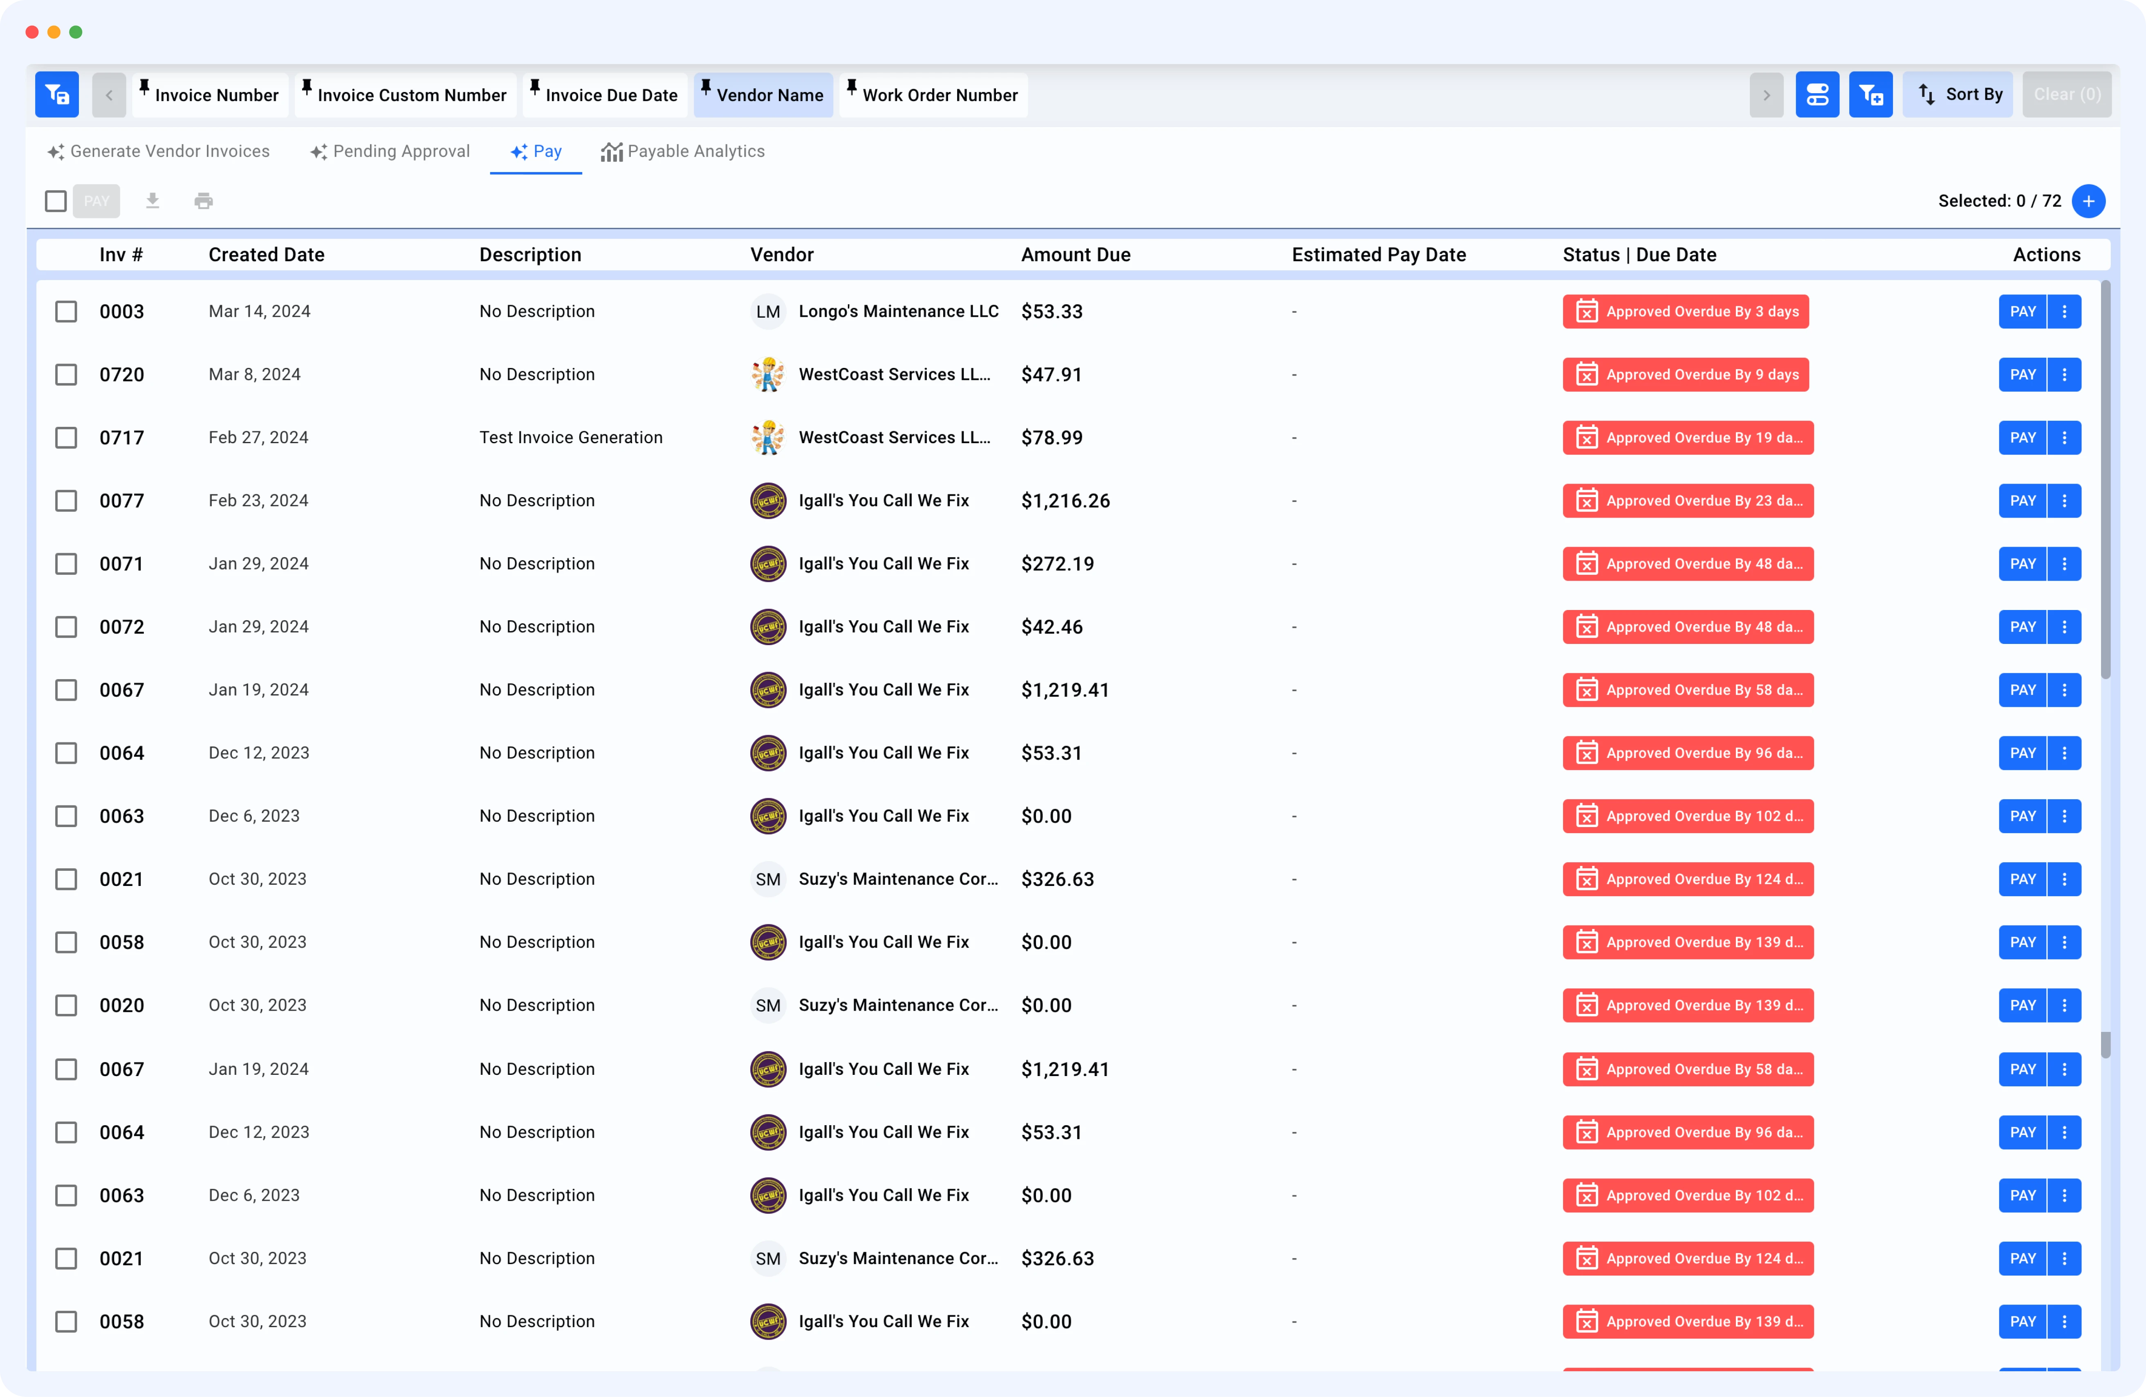Viewport: 2146px width, 1397px height.
Task: Select invoice 0021 from Suzy's Maintenance
Action: [x=67, y=879]
